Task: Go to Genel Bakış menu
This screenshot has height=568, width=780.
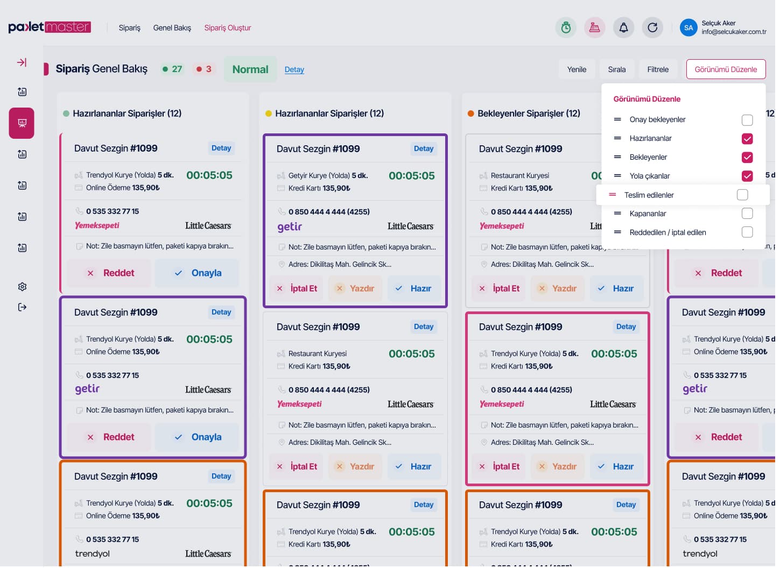Action: coord(172,28)
